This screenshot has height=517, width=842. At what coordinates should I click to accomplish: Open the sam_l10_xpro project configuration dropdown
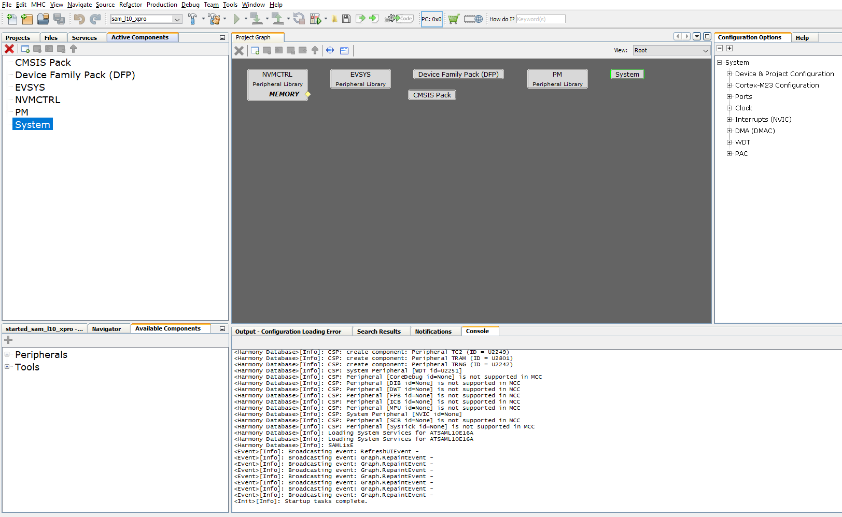[x=177, y=18]
